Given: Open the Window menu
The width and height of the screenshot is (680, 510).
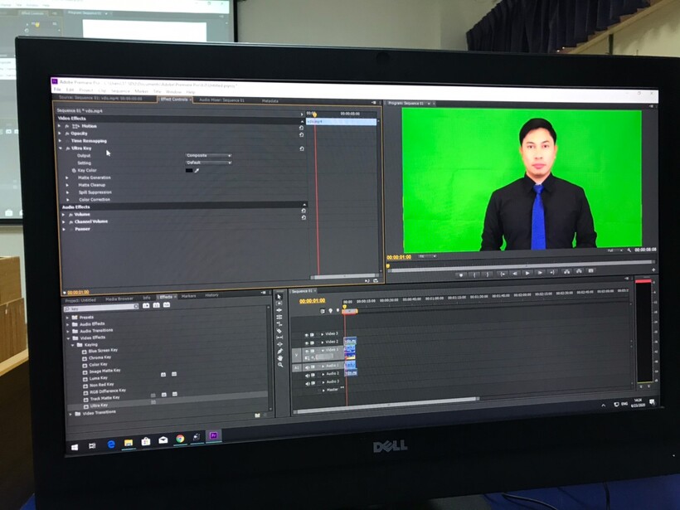Looking at the screenshot, I should point(173,92).
